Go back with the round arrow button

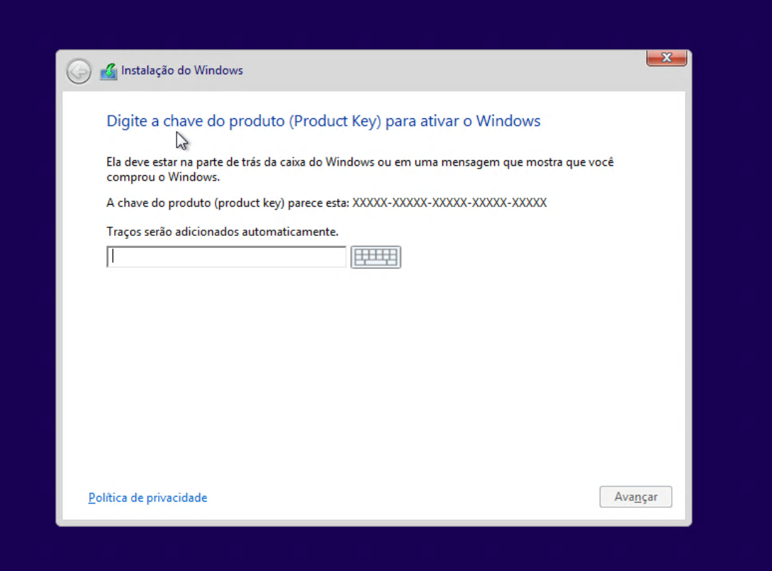(79, 72)
